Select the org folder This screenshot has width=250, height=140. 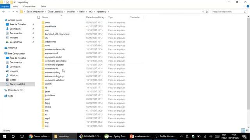click(47, 122)
